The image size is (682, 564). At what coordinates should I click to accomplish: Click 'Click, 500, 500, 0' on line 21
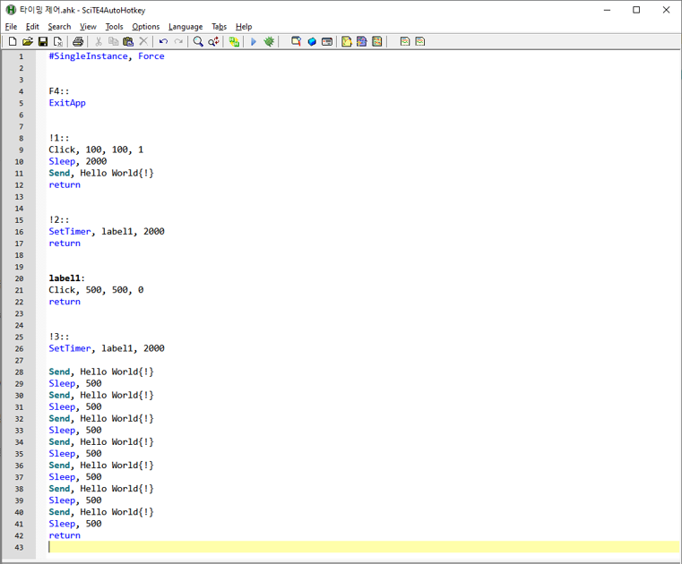tap(96, 290)
